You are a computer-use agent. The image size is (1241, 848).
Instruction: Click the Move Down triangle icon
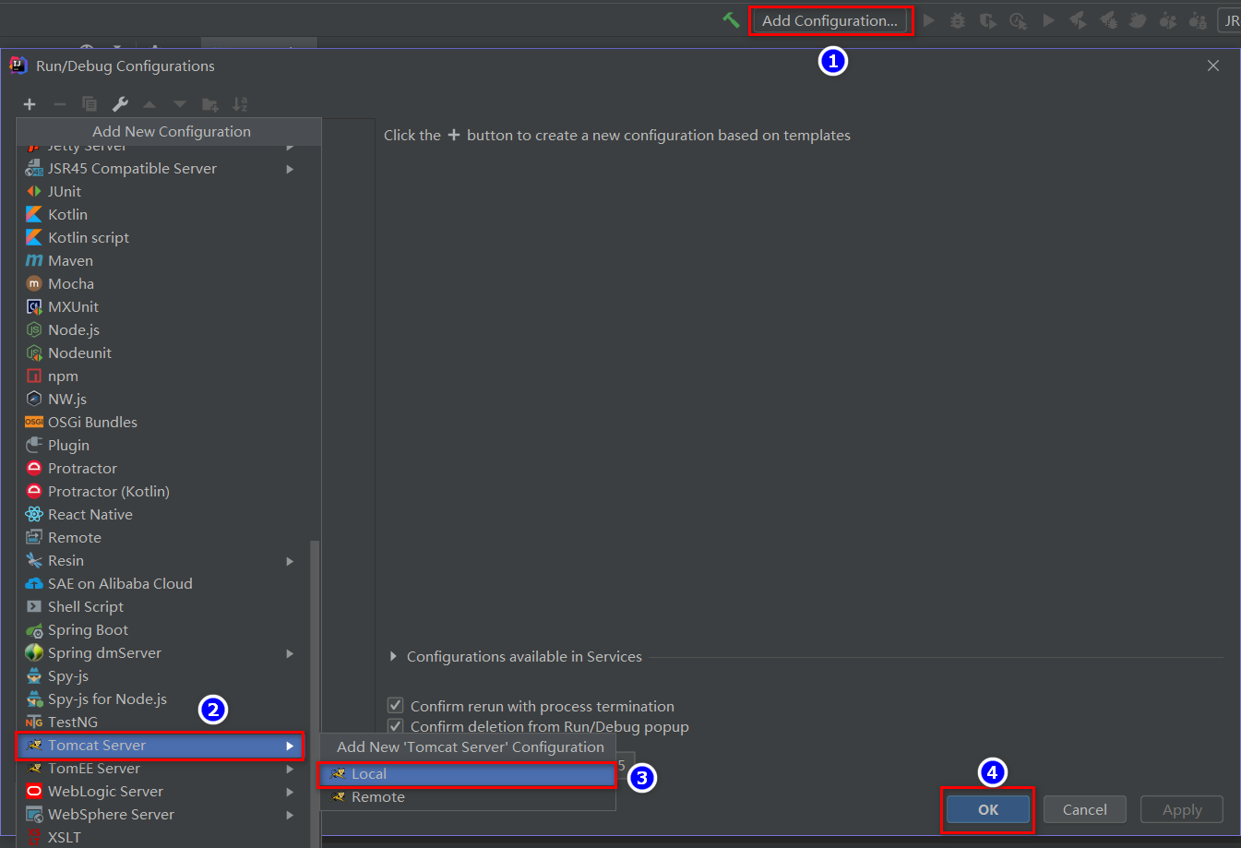(x=180, y=104)
